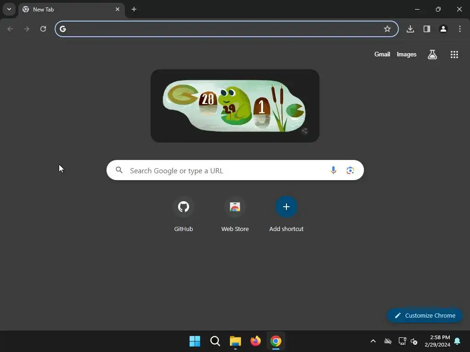470x352 pixels.
Task: Open notifications bell icon
Action: click(x=458, y=341)
